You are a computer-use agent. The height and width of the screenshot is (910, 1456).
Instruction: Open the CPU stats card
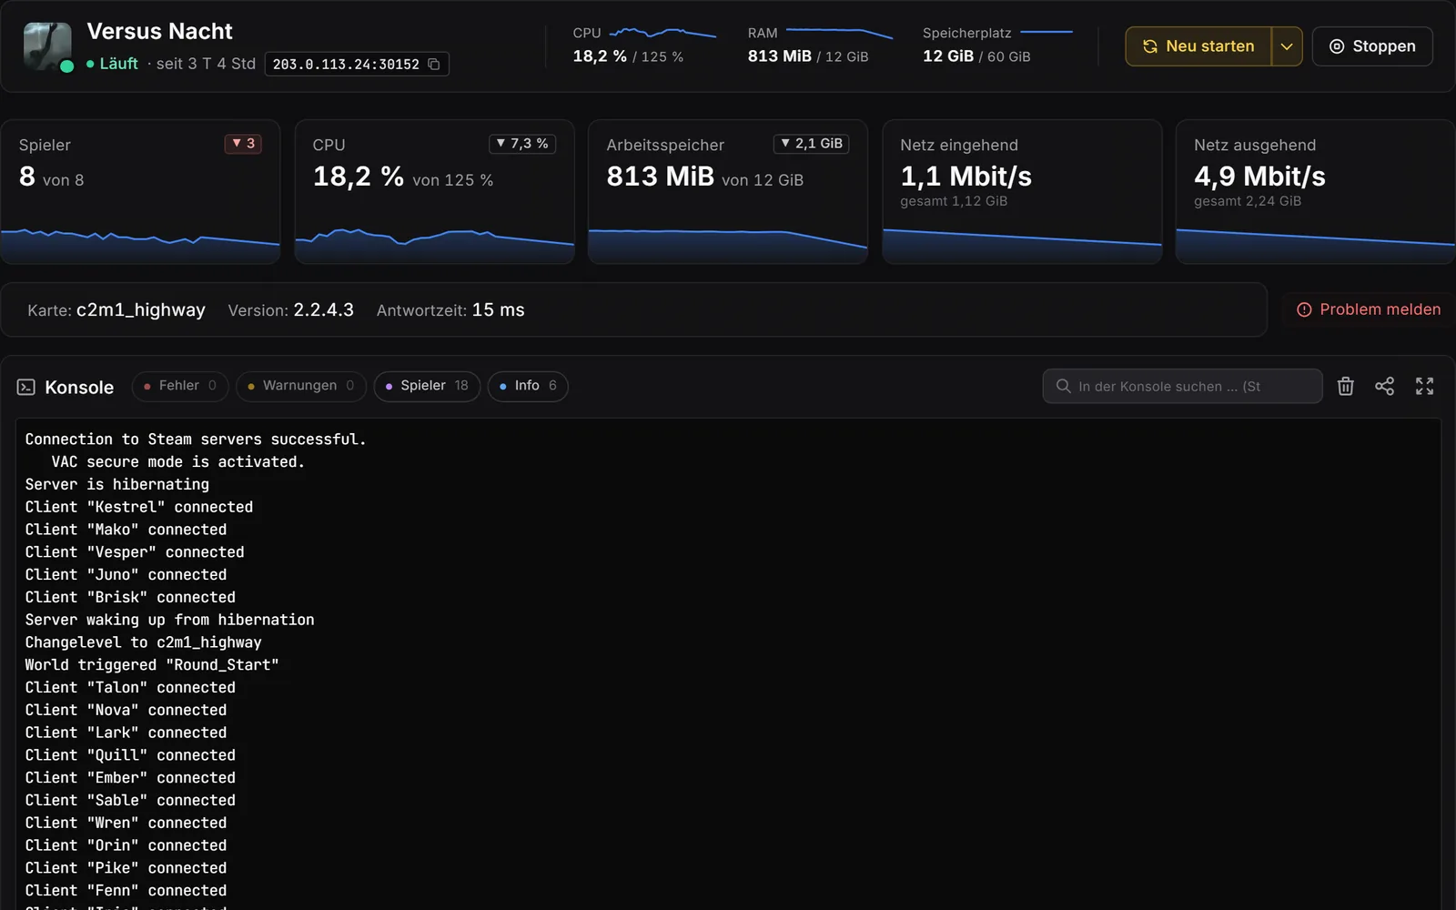click(434, 192)
